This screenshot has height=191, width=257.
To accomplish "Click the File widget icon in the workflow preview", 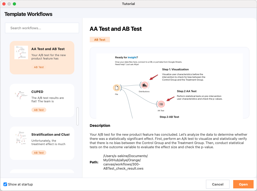I will pyautogui.click(x=117, y=87).
